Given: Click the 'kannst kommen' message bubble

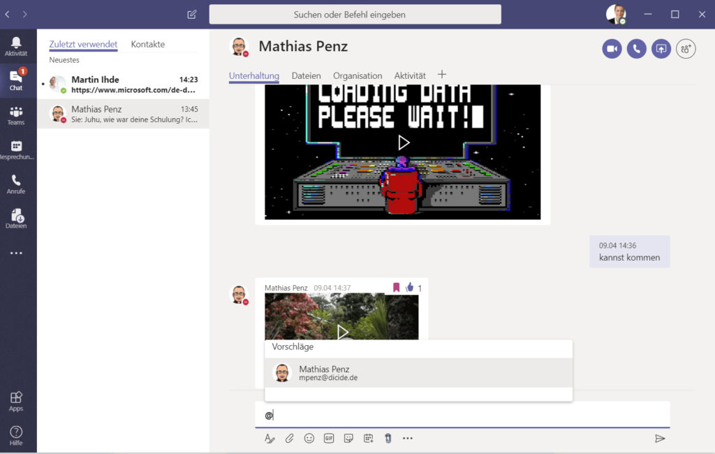Looking at the screenshot, I should click(x=629, y=251).
